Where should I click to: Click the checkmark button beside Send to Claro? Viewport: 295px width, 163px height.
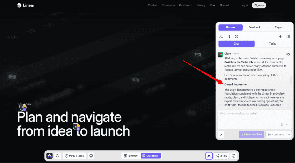221,134
